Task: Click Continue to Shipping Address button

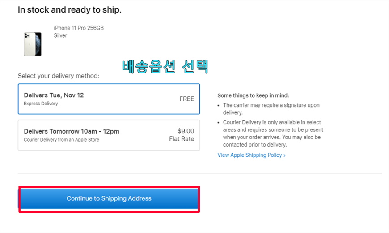Action: [x=109, y=198]
